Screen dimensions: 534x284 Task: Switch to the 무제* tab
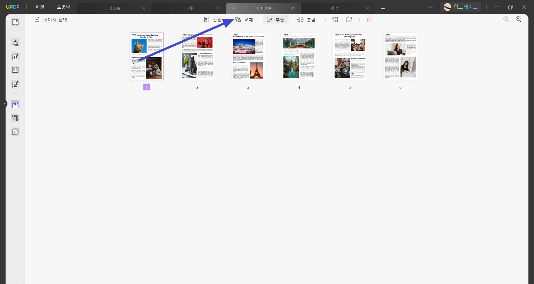(x=189, y=8)
